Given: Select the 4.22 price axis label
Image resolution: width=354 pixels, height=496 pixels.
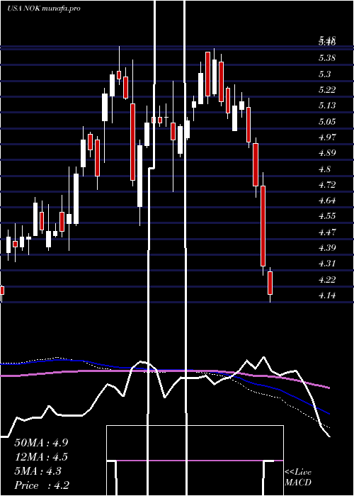Looking at the screenshot, I should click(327, 280).
